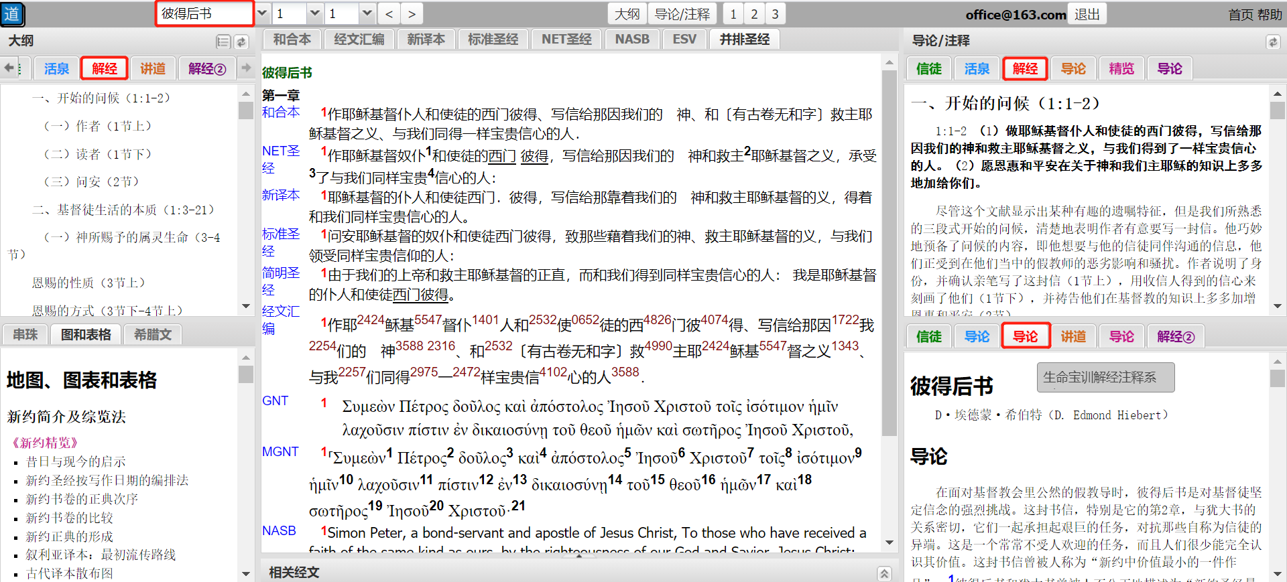Open the 希腊文 tab in lower left
1287x582 pixels.
[153, 334]
